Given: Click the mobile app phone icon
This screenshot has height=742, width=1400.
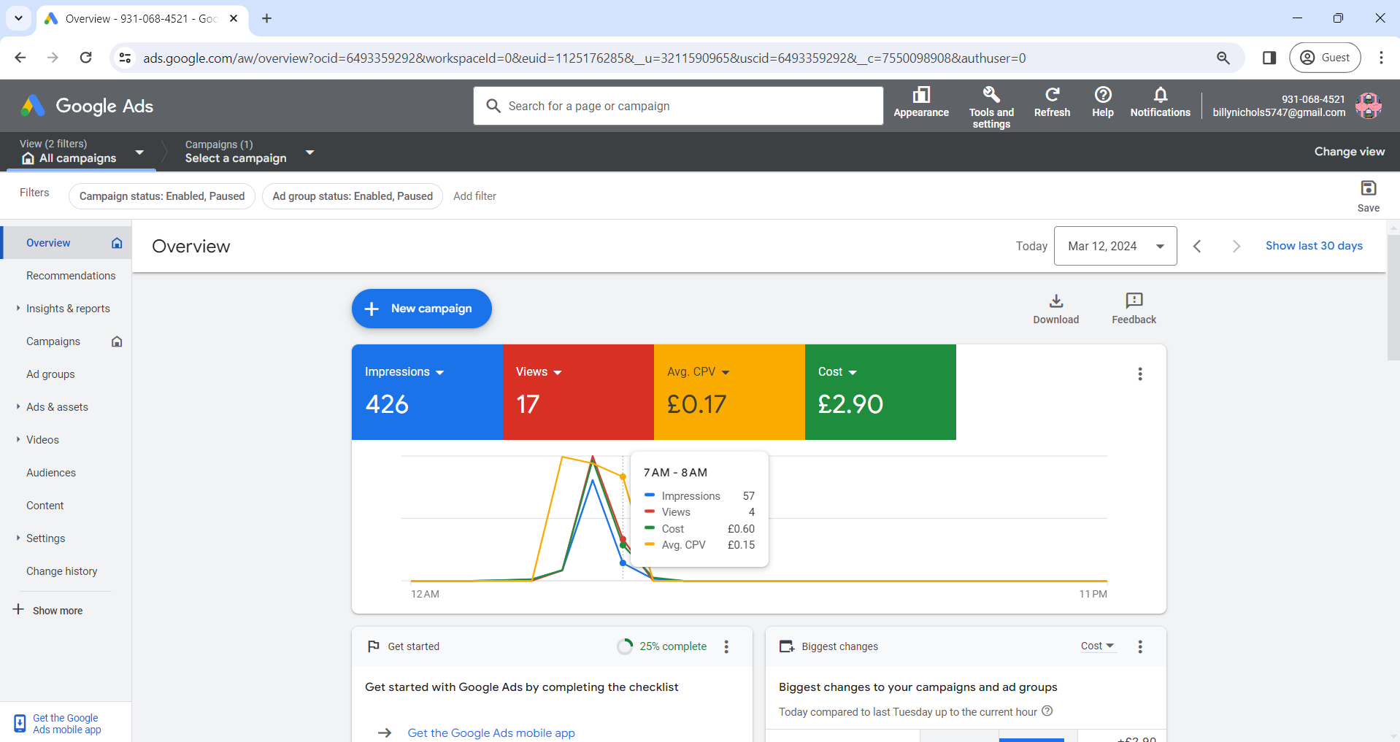Looking at the screenshot, I should click(x=20, y=724).
